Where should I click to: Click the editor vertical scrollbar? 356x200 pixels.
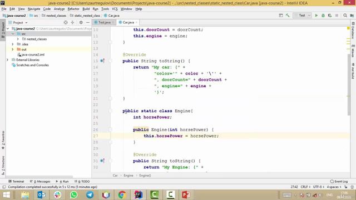[349, 84]
